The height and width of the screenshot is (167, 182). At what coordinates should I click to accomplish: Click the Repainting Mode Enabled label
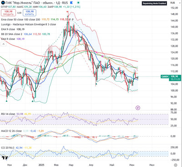tap(154, 3)
